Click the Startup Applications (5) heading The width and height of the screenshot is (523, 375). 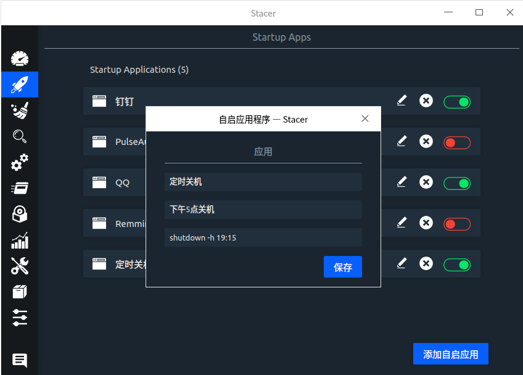(139, 70)
